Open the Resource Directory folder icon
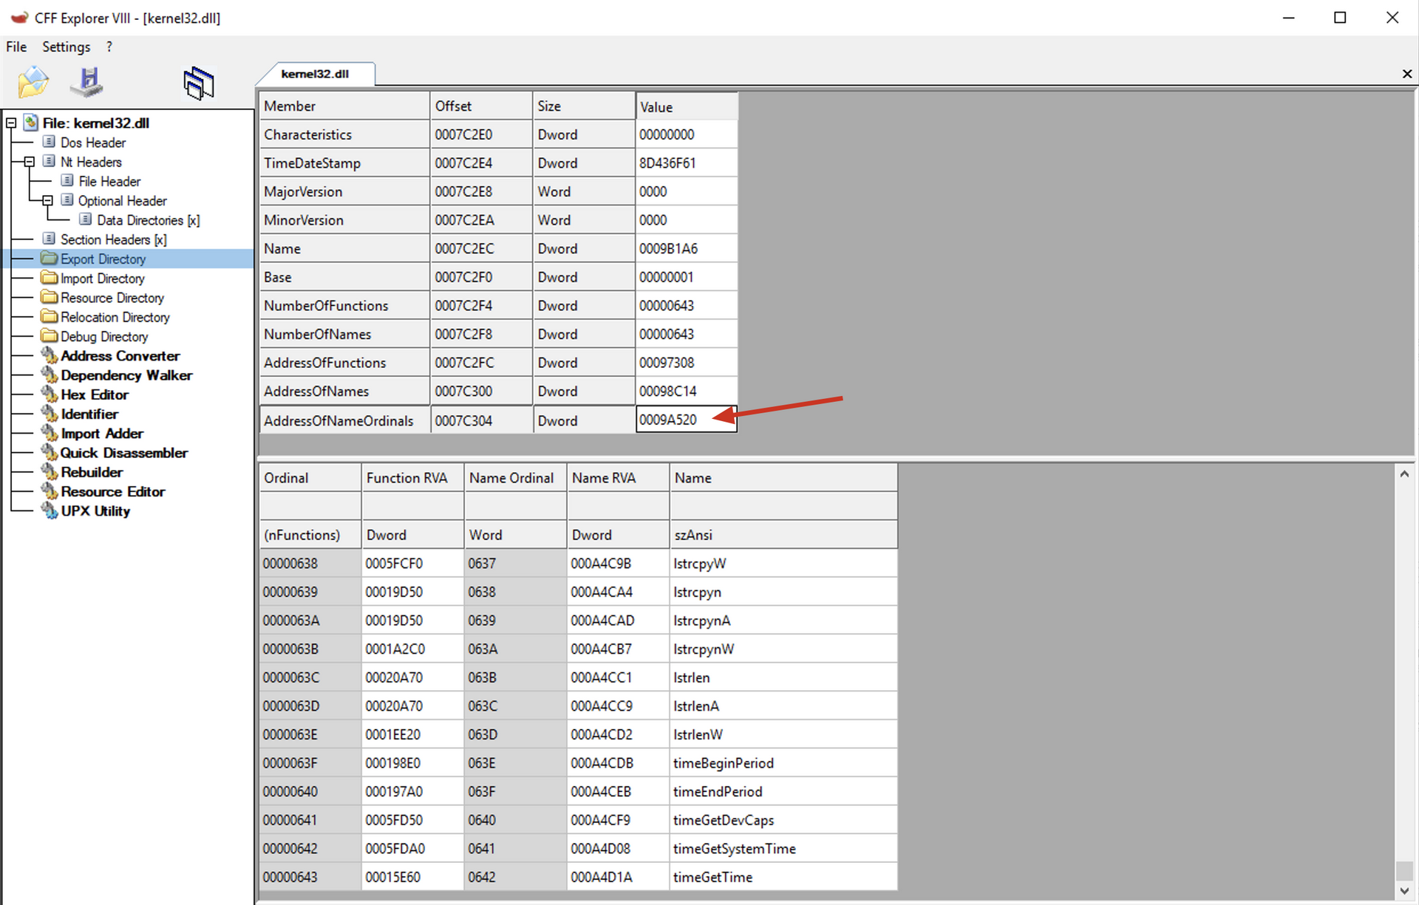This screenshot has height=905, width=1419. pos(50,297)
